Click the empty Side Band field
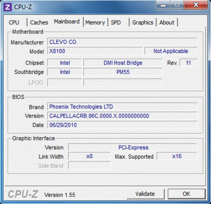Image resolution: width=211 pixels, height=204 pixels. click(89, 166)
